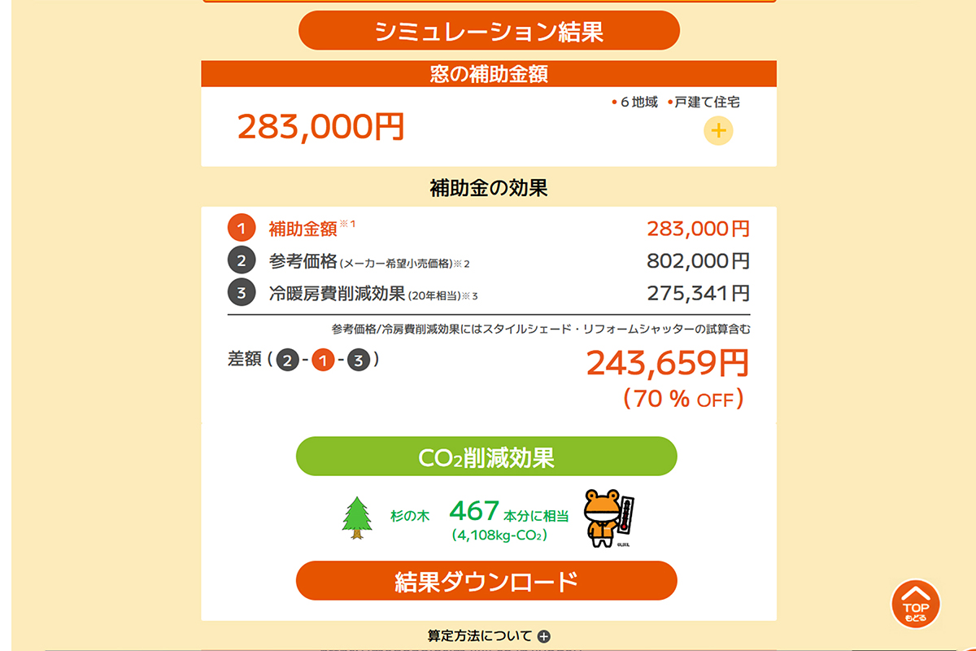Click the 結果ダウンロード download button
This screenshot has height=651, width=976.
coord(488,581)
